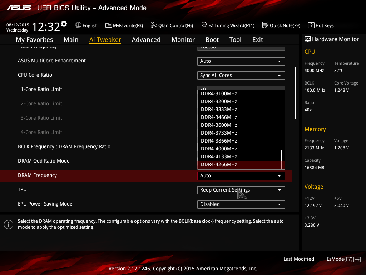Image resolution: width=366 pixels, height=275 pixels.
Task: Open Qfan Control fan icon
Action: pyautogui.click(x=154, y=25)
